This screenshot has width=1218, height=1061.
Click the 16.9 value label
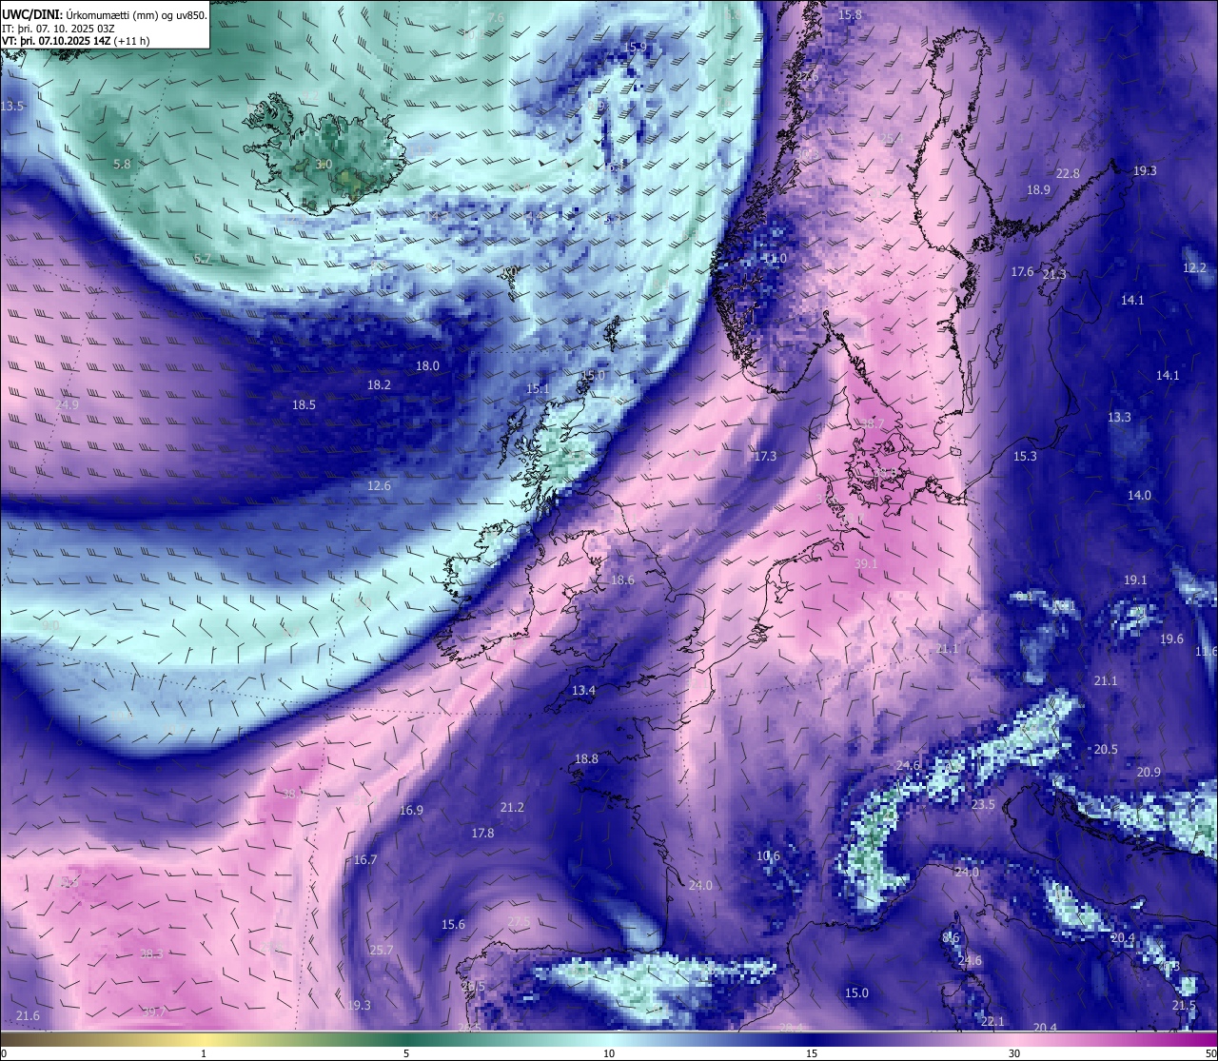coord(411,811)
